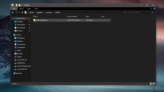The width and height of the screenshot is (164, 92).
Task: Sort by Date modified column header
Action: tap(76, 16)
